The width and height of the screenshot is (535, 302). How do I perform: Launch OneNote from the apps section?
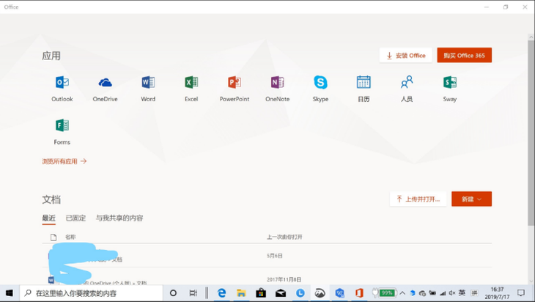coord(277,83)
